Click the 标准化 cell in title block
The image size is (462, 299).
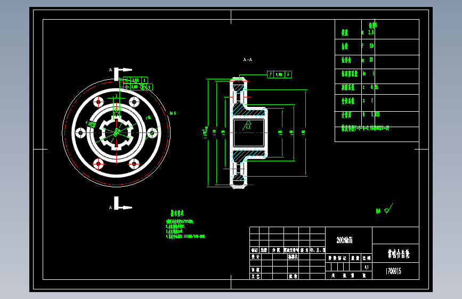pyautogui.click(x=293, y=256)
